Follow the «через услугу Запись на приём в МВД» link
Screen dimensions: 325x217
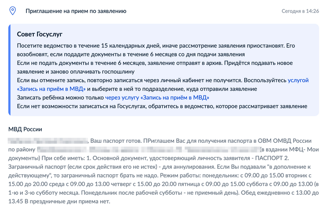tap(157, 97)
